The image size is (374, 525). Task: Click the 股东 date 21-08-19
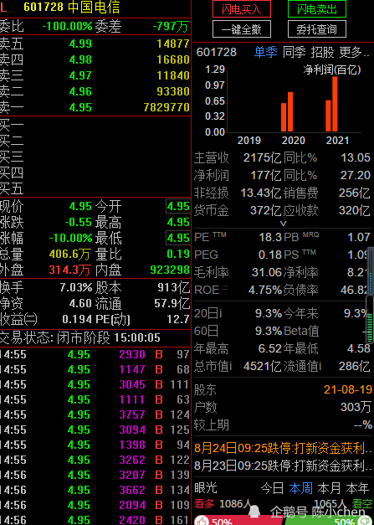click(348, 389)
